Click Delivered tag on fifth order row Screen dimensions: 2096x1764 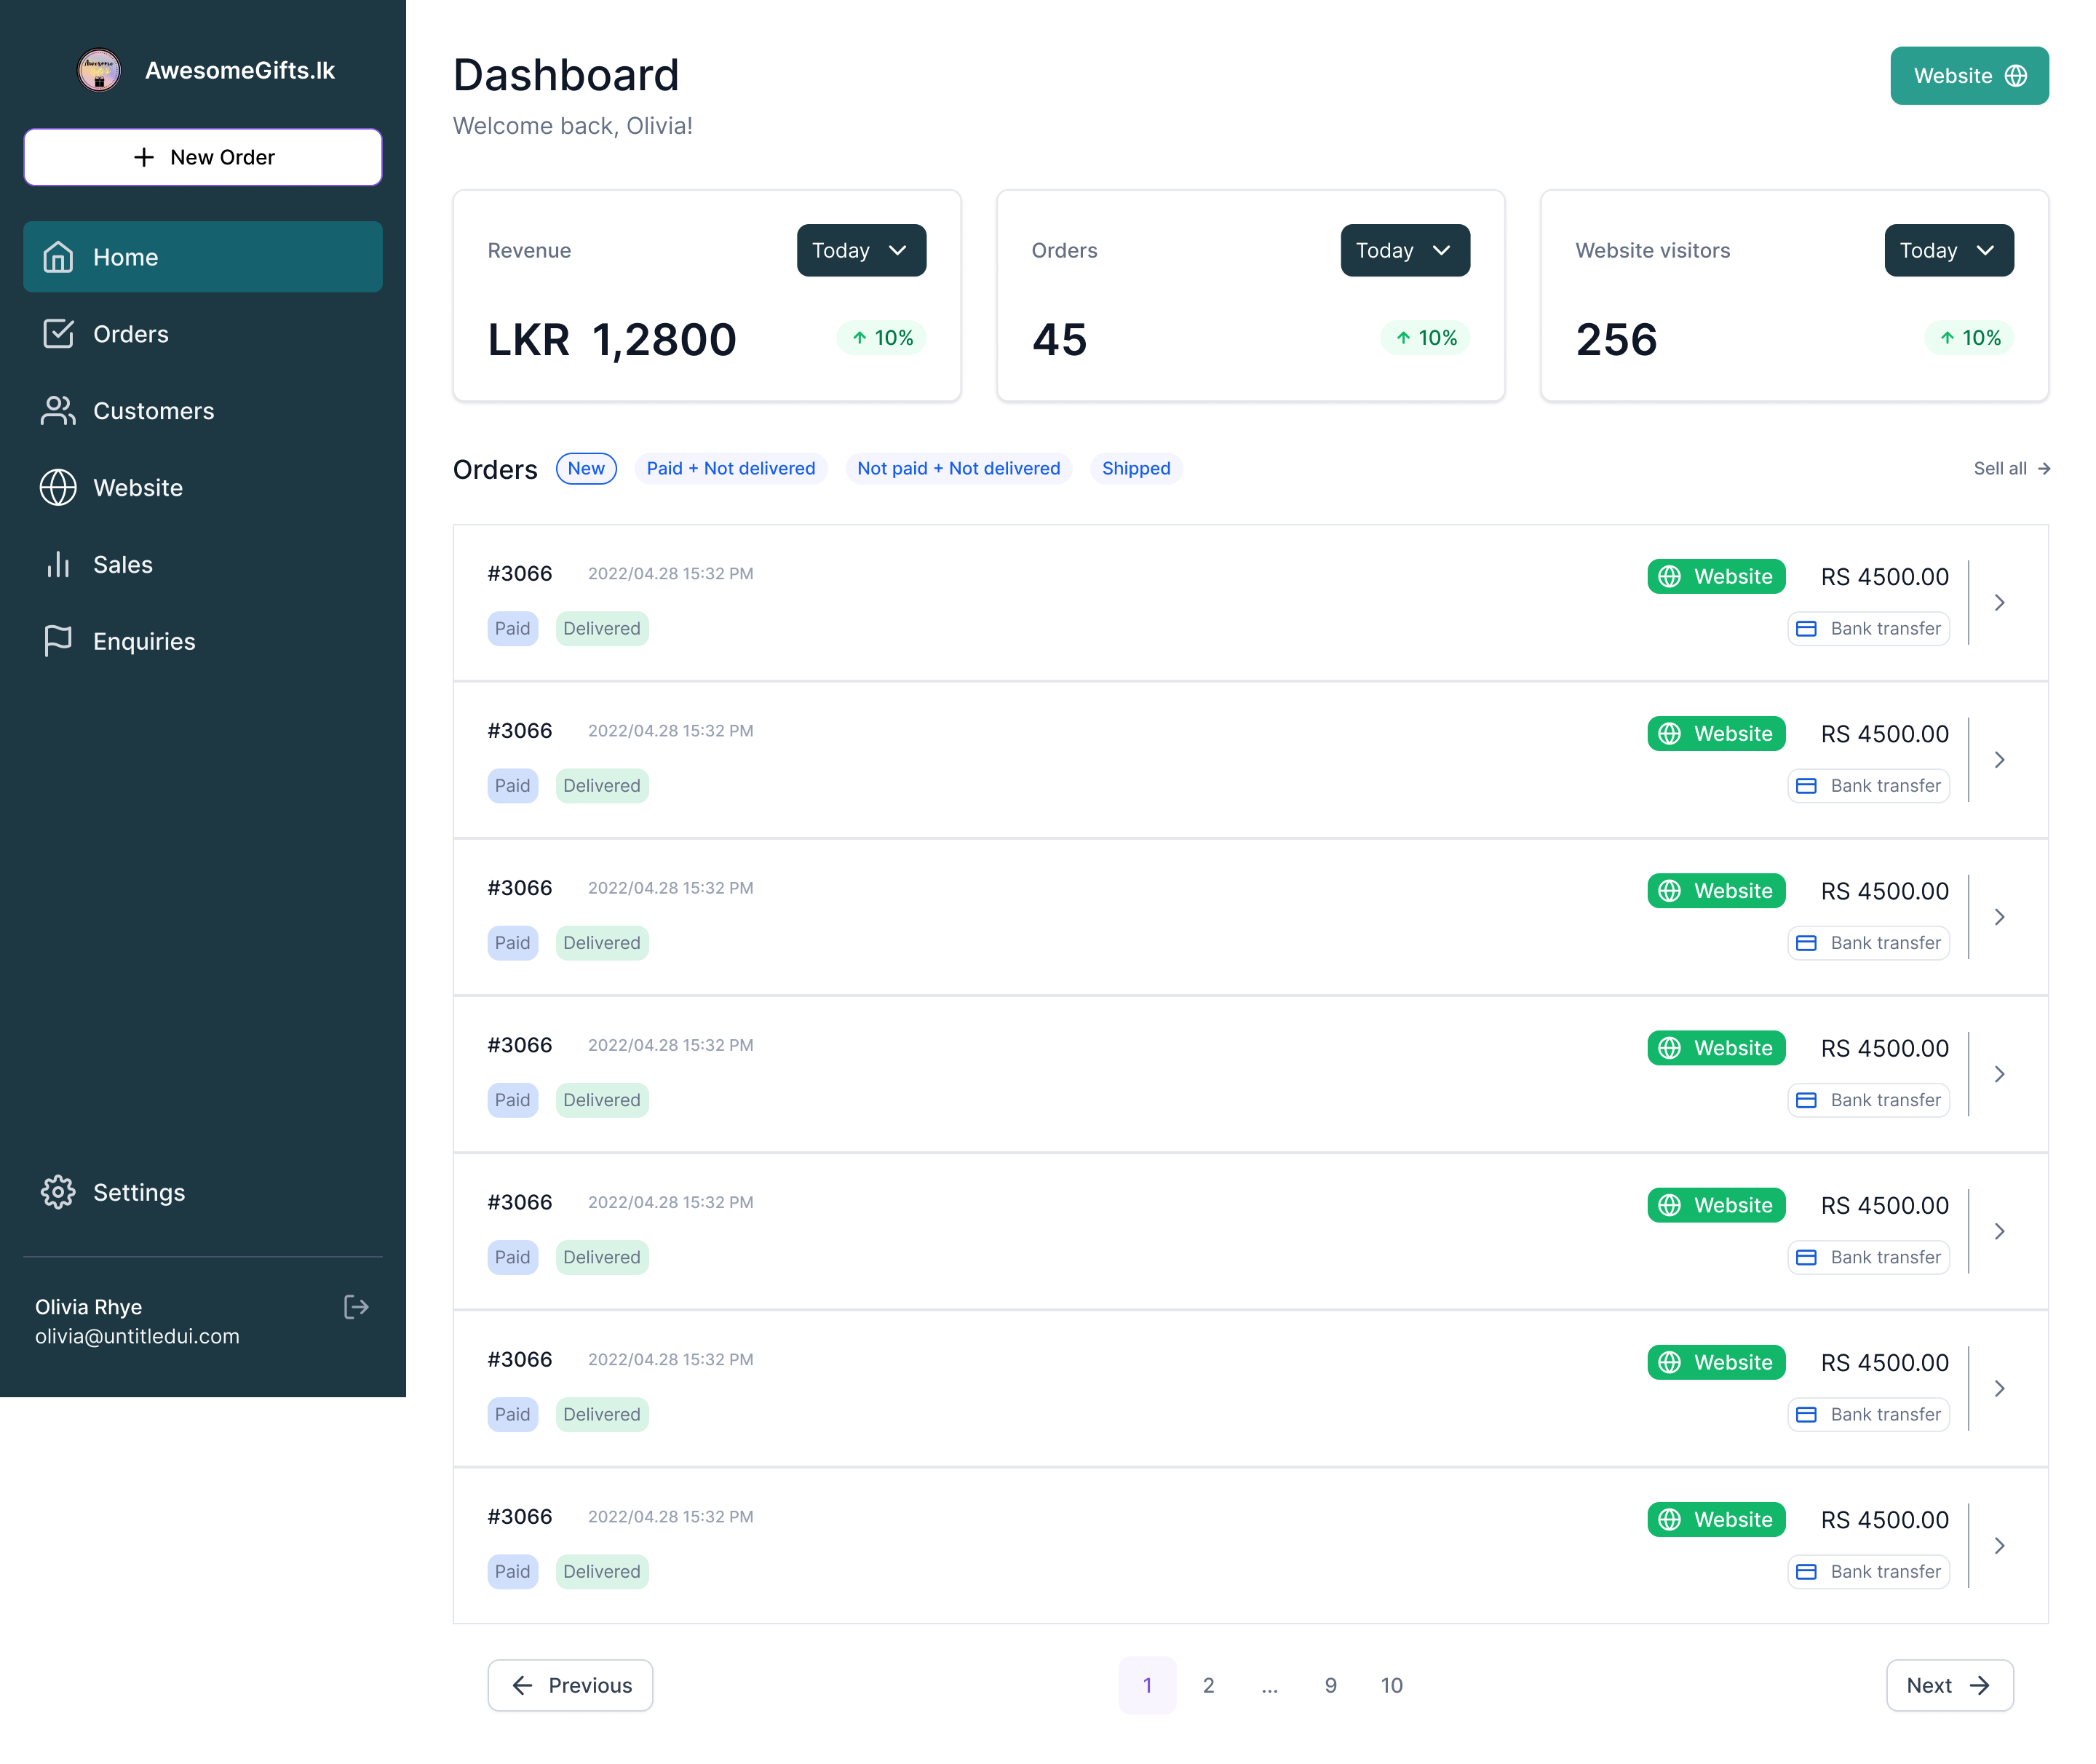tap(602, 1257)
